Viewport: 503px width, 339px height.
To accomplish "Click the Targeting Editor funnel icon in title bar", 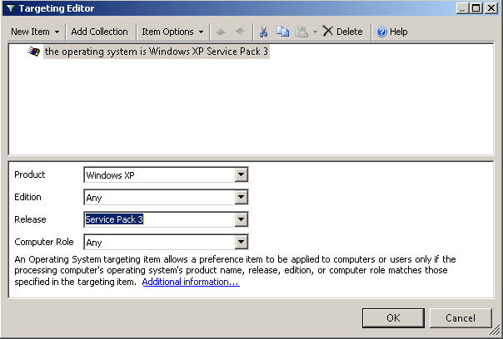I will point(11,8).
